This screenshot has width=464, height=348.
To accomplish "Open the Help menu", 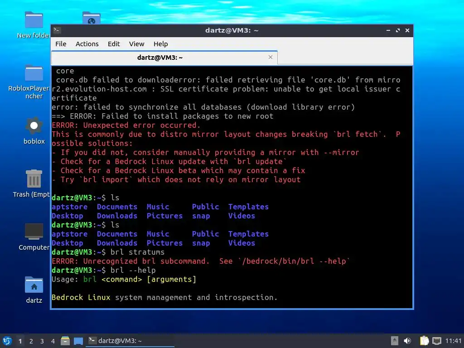I will [161, 44].
